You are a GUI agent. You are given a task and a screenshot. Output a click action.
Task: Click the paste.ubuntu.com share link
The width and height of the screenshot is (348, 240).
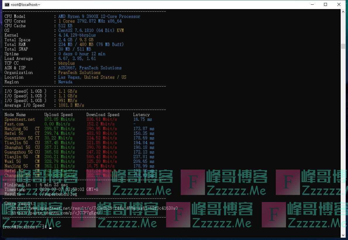tap(56, 213)
